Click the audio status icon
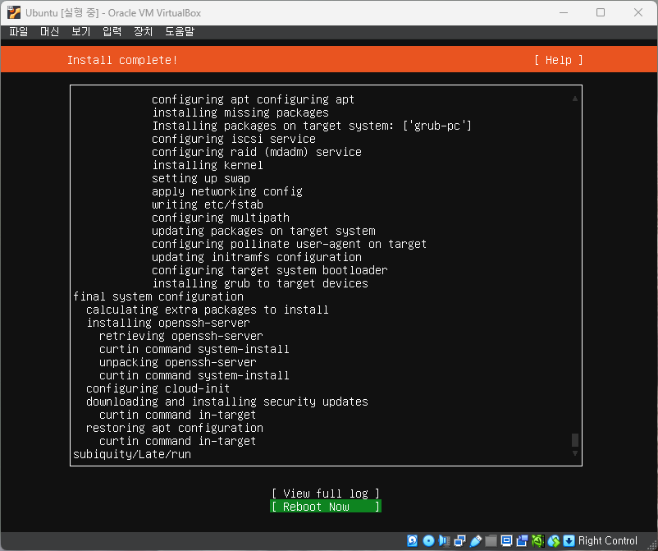 point(444,540)
